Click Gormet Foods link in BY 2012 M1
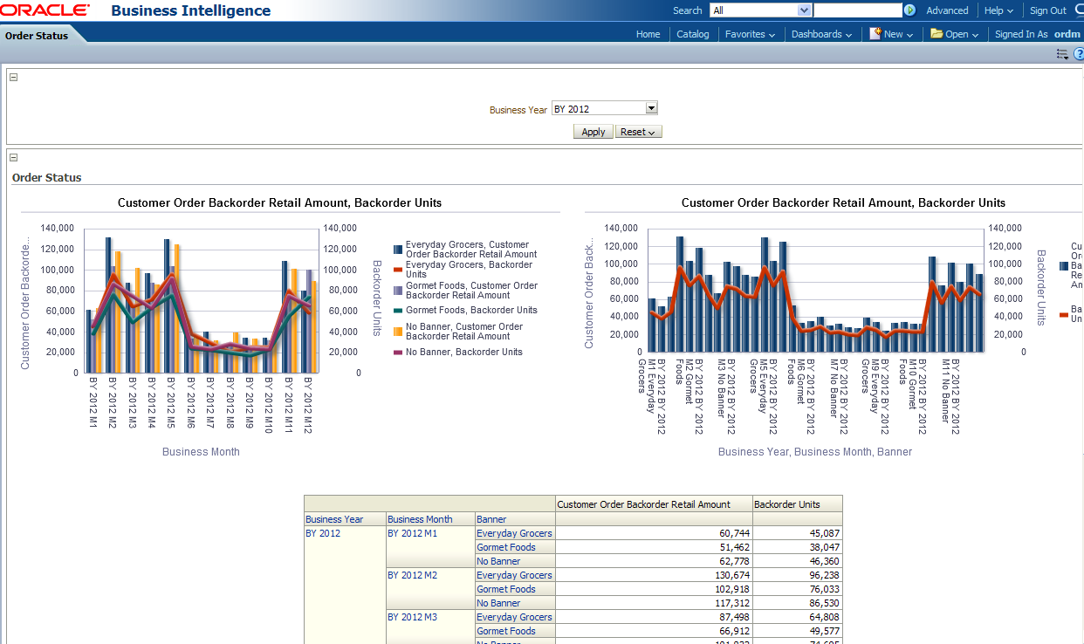Screen dimensions: 1084x644 tap(505, 547)
